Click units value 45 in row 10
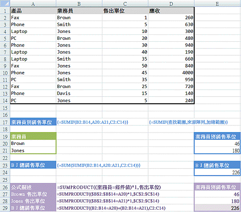 pyautogui.click(x=125, y=73)
